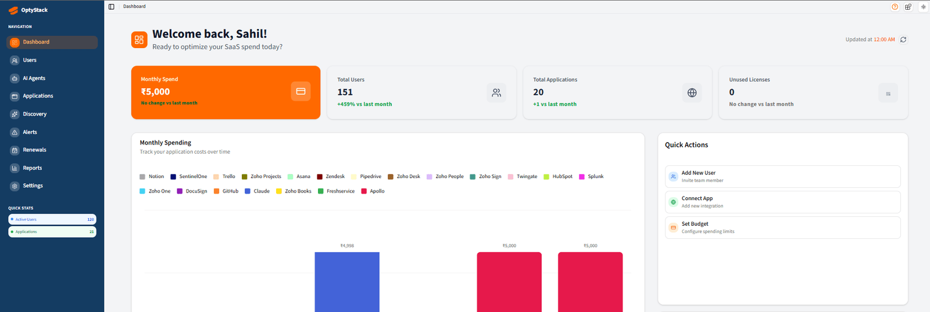This screenshot has width=930, height=312.
Task: Click the refresh icon beside Updated time
Action: click(903, 39)
